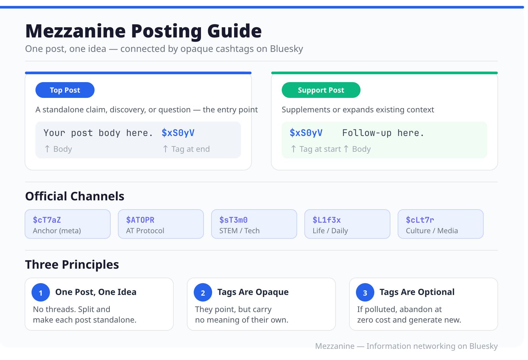Click the arrow before Support Post Body label
528x360 pixels.
point(346,149)
